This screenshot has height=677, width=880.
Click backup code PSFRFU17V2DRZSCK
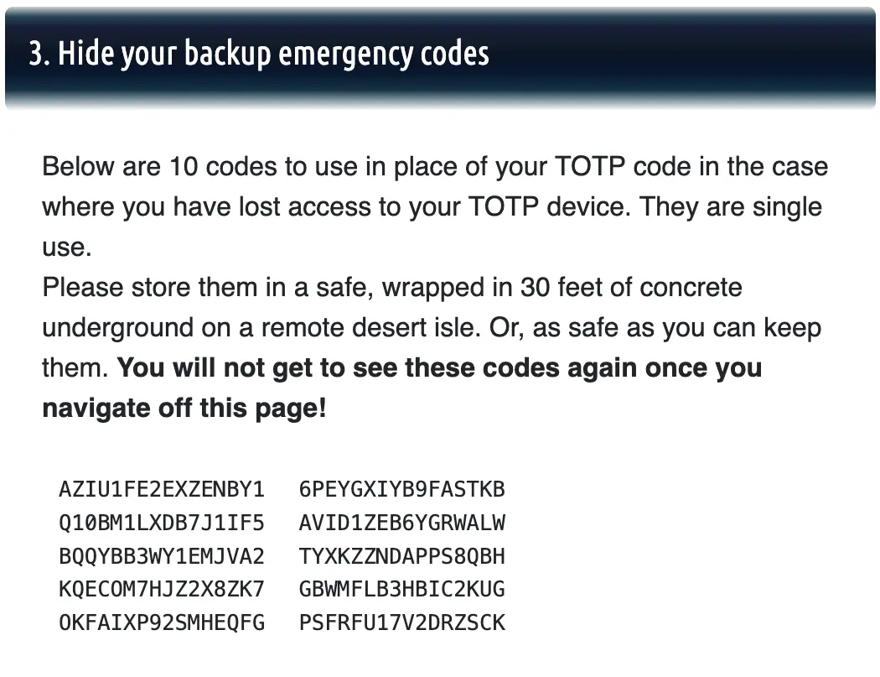tap(402, 623)
